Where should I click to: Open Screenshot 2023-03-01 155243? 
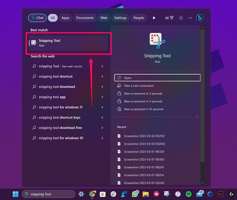tap(157, 183)
